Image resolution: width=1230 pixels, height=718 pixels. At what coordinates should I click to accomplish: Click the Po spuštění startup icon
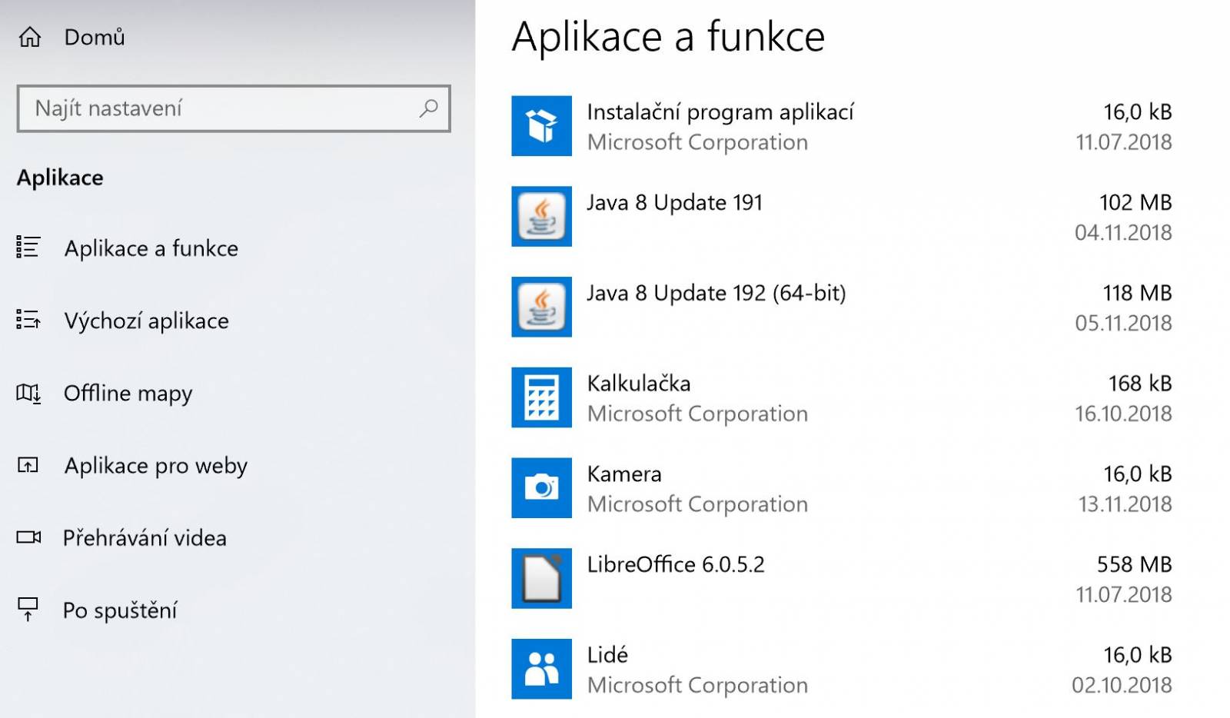pyautogui.click(x=28, y=610)
